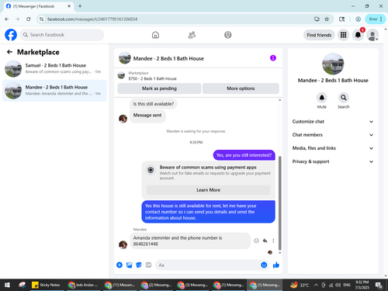The width and height of the screenshot is (388, 291).
Task: Expand Media, files and links section
Action: tap(333, 148)
